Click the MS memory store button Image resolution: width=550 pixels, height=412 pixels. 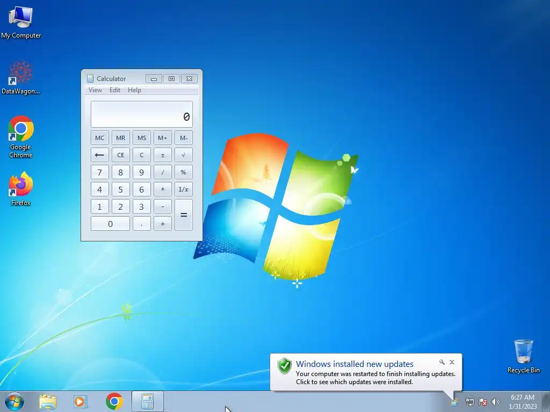(142, 138)
